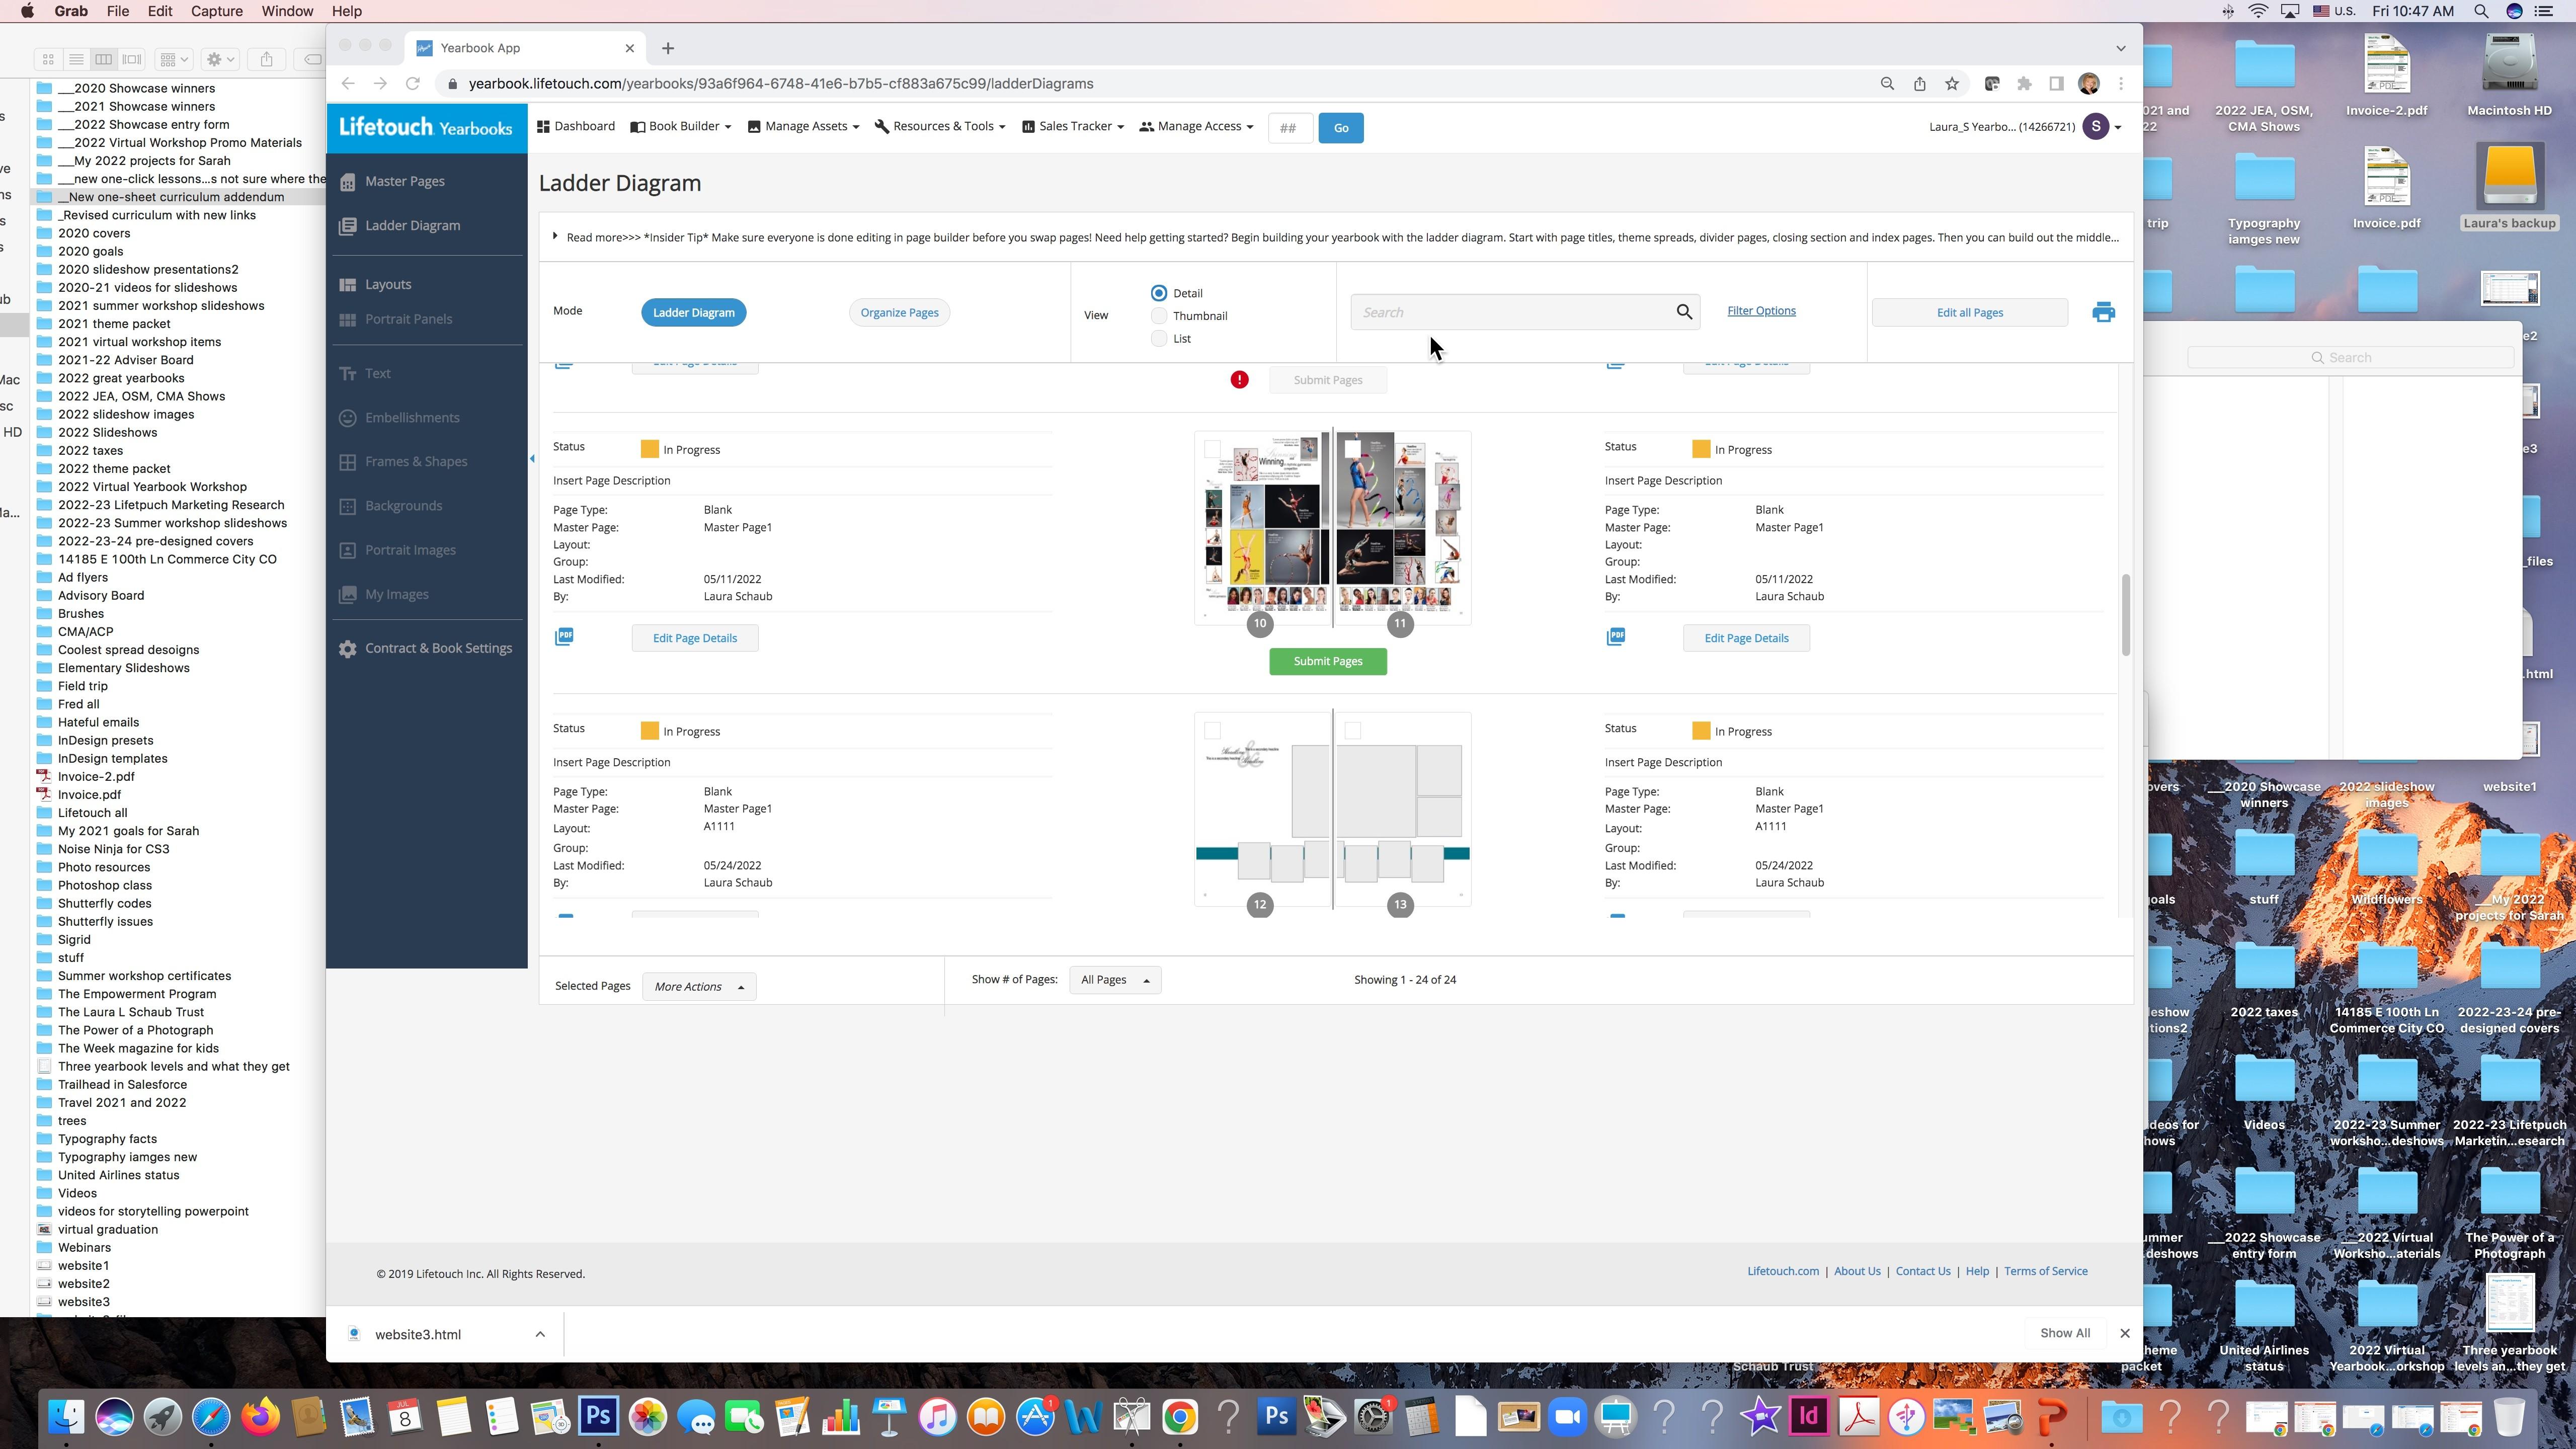Open InDesign from the Dock
The height and width of the screenshot is (1449, 2576).
[1809, 1416]
